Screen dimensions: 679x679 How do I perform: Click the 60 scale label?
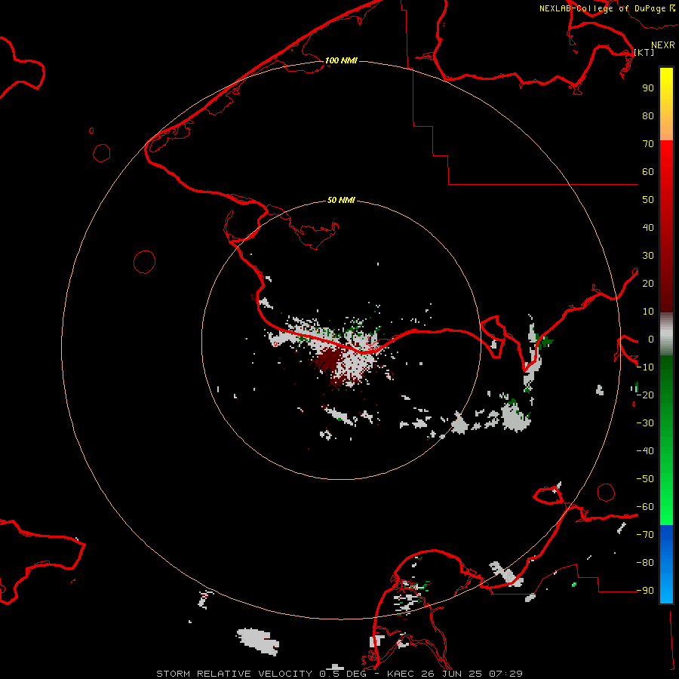(648, 171)
